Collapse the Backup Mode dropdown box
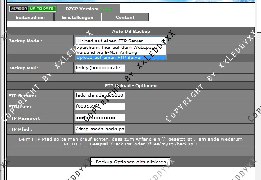Screen dimensions: 261x180 pyautogui.click(x=120, y=41)
